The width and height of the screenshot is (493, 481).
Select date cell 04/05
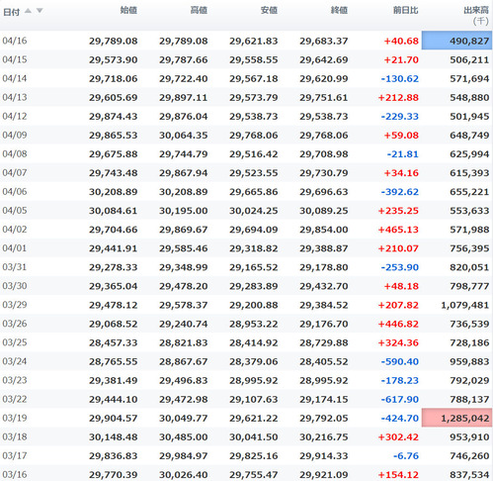click(15, 211)
